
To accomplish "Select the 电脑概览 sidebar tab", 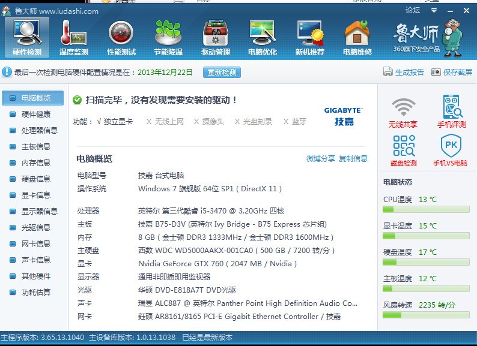I will (33, 98).
